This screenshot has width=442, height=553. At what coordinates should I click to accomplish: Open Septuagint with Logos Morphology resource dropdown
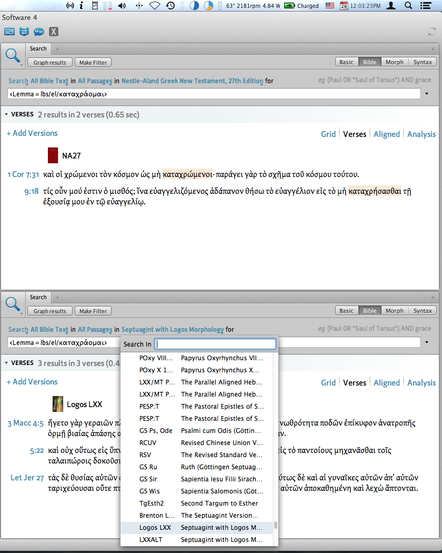coord(173,329)
